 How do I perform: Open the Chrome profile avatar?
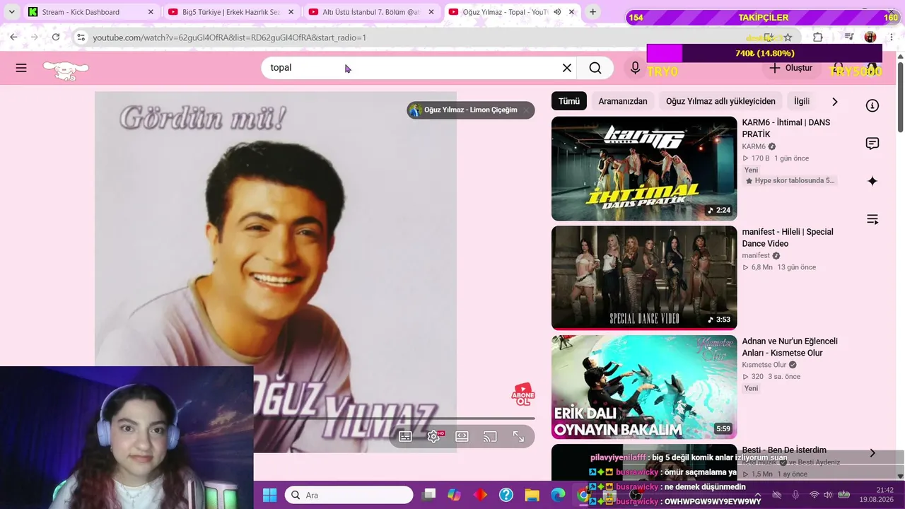[870, 37]
